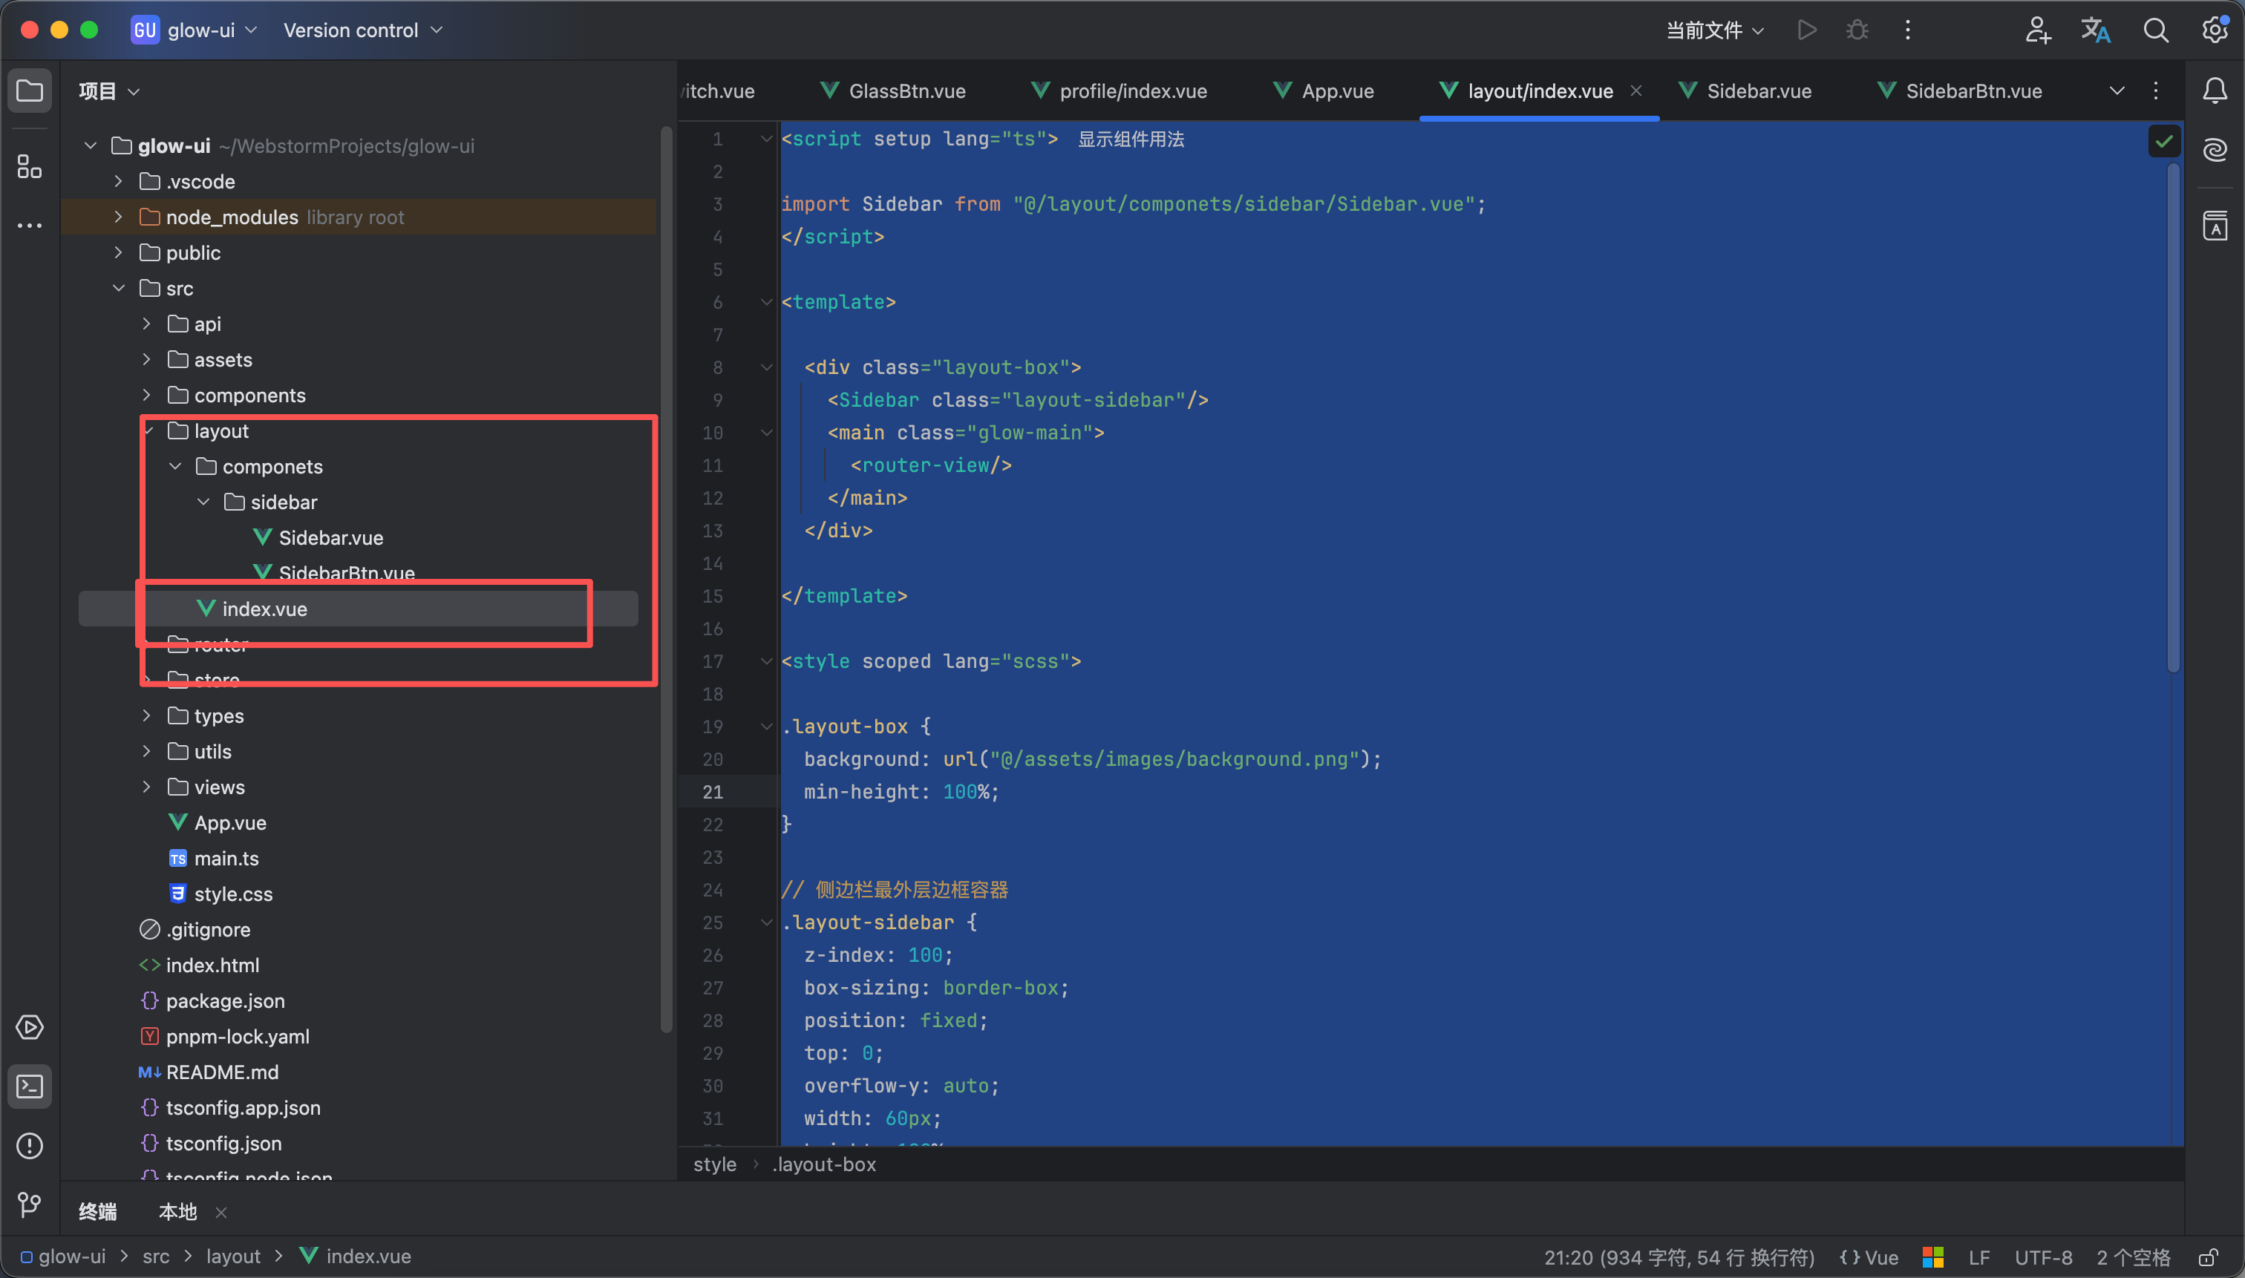Click the UTF-8 encoding in status bar
2245x1278 pixels.
tap(2042, 1257)
